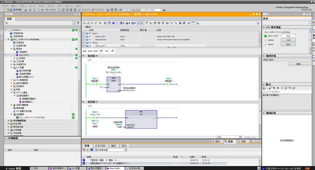Image resolution: width=315 pixels, height=170 pixels.
Task: Collapse the CPU 操作面板 section
Action: click(x=264, y=27)
